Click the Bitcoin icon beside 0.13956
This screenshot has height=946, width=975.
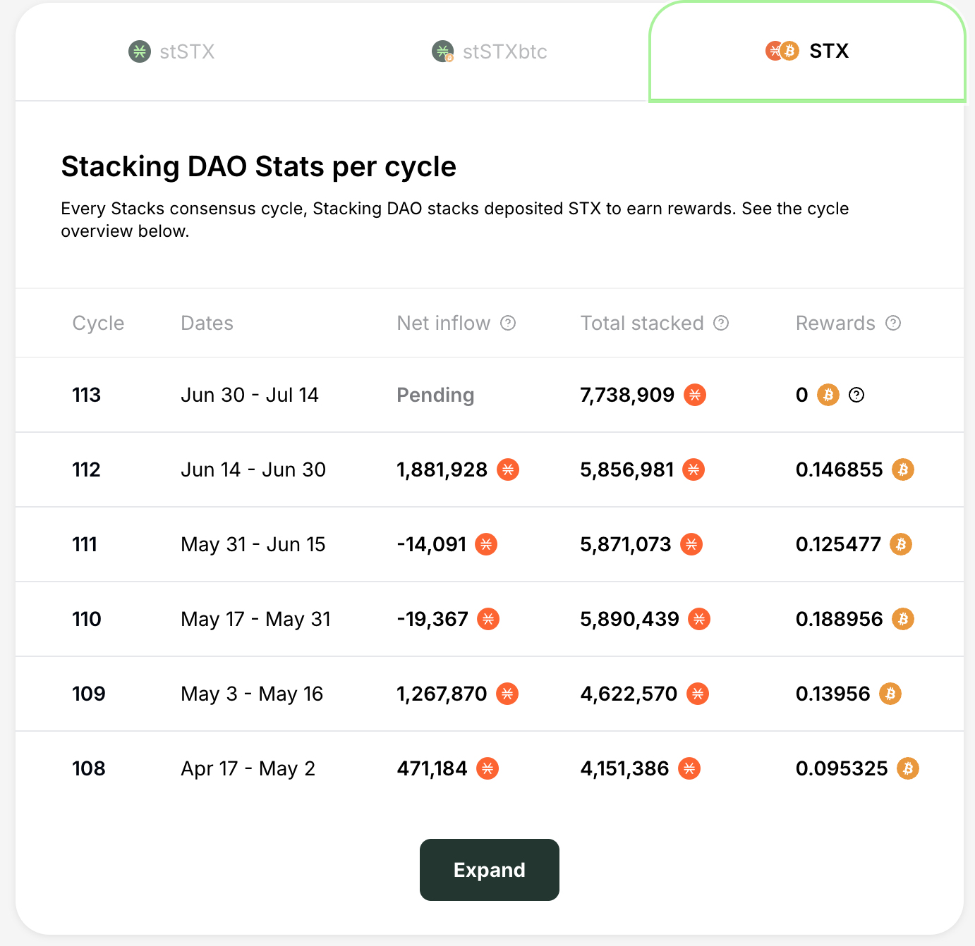(x=890, y=694)
